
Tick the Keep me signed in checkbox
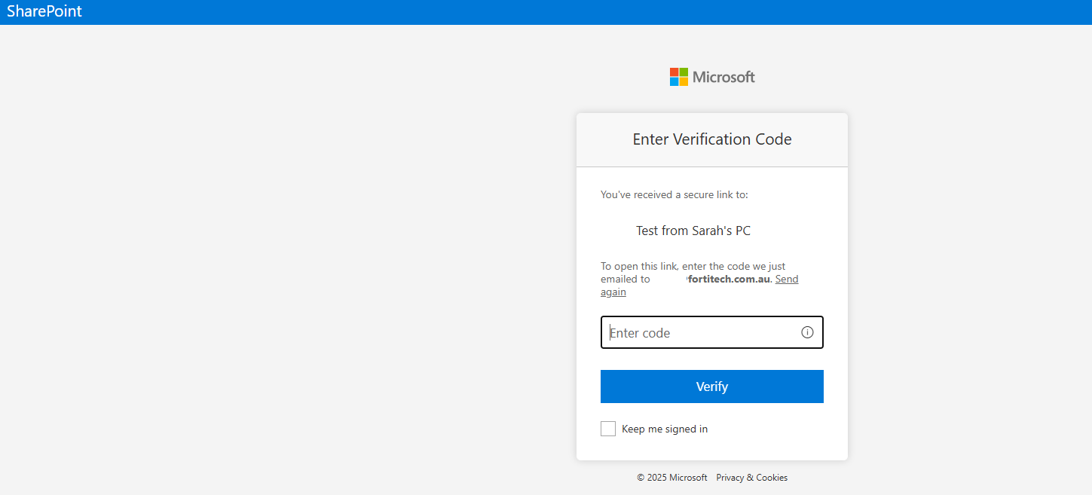pos(608,429)
